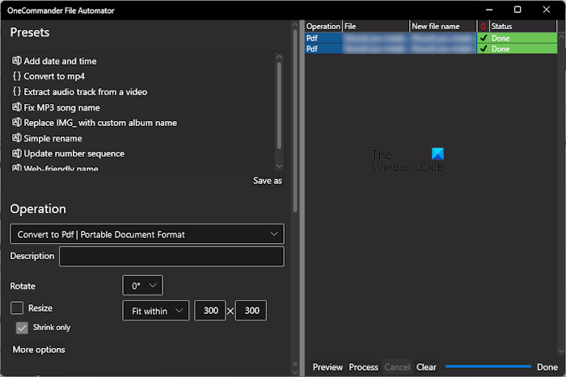Viewport: 566px width, 377px height.
Task: Click the left panel double-chevron scroll down arrow
Action: click(x=295, y=364)
